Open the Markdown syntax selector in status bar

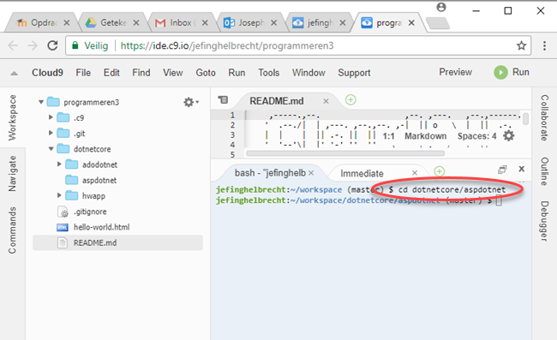[425, 136]
